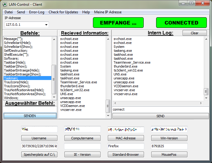The width and height of the screenshot is (212, 163).
Task: Click the LAN-Control app icon in title bar
Action: (5, 4)
